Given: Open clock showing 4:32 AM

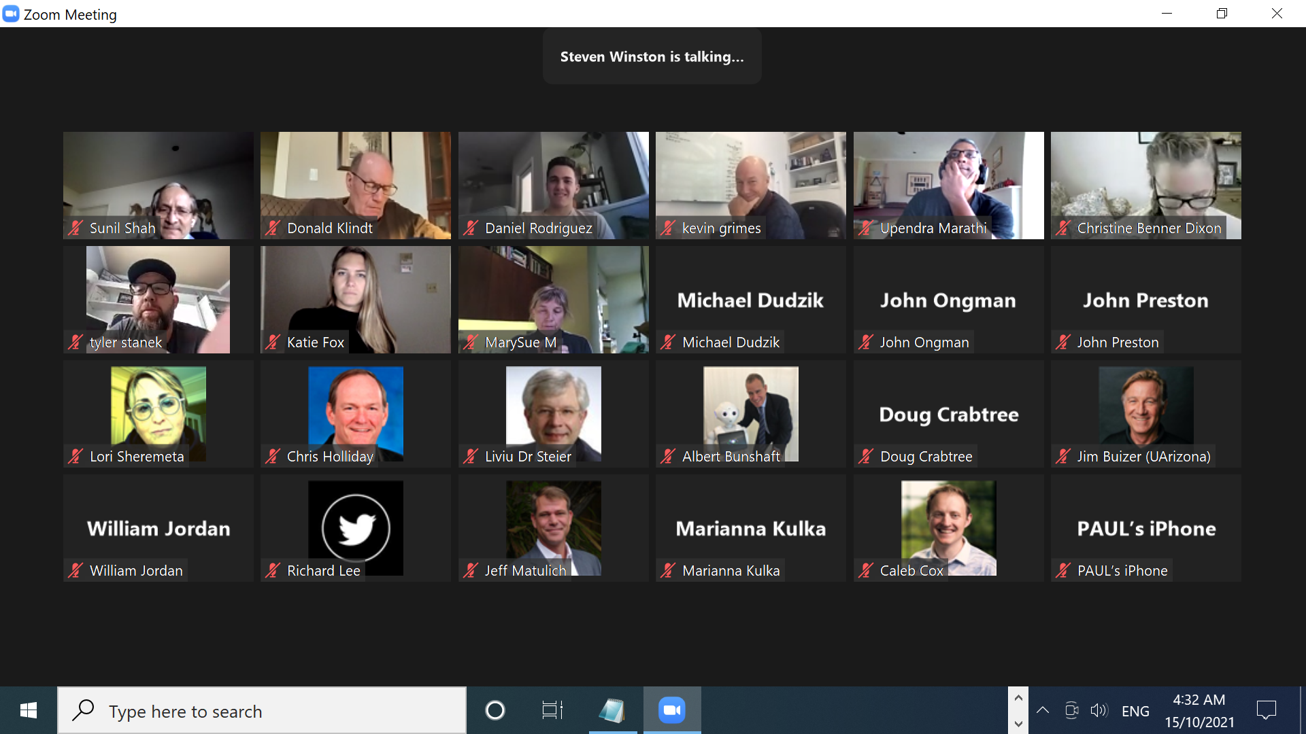Looking at the screenshot, I should (x=1199, y=710).
